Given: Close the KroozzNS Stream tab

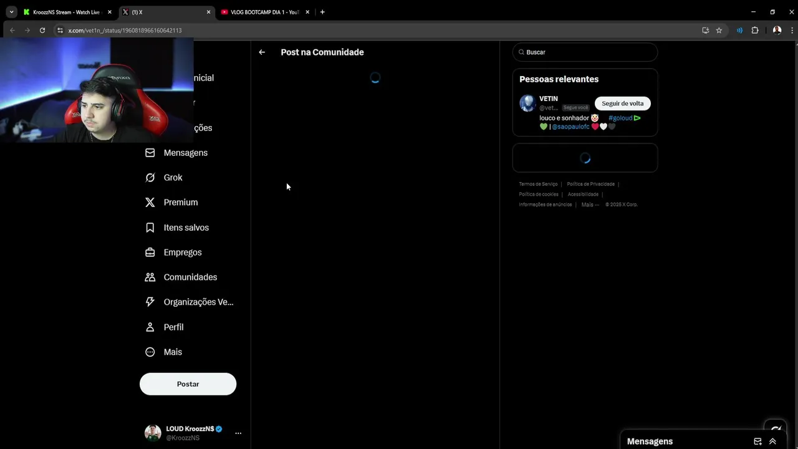Looking at the screenshot, I should (110, 12).
